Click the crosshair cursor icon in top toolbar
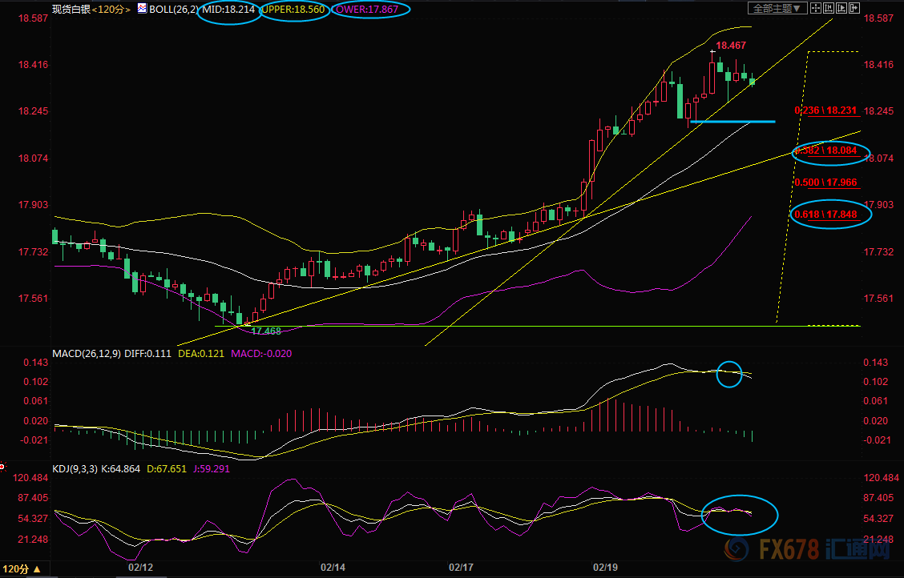The height and width of the screenshot is (578, 904). (x=815, y=8)
